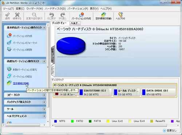
Task: Select the プロパティ vertical side tab
Action: (x=53, y=70)
